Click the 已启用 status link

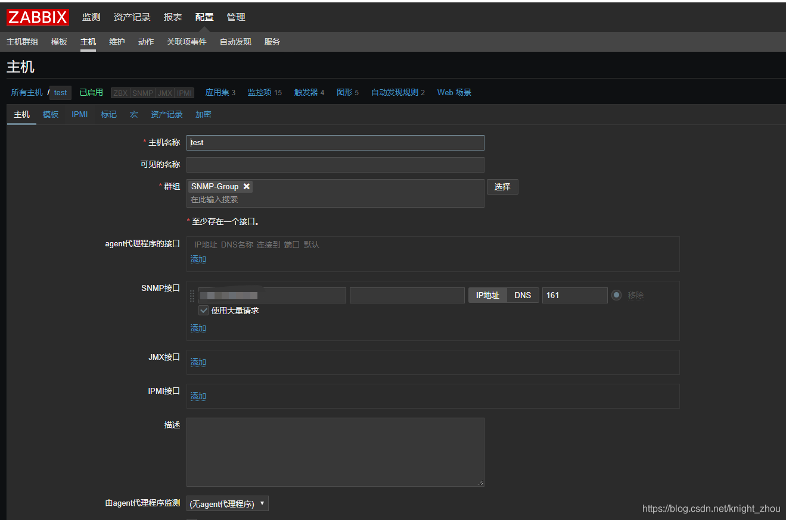point(91,92)
